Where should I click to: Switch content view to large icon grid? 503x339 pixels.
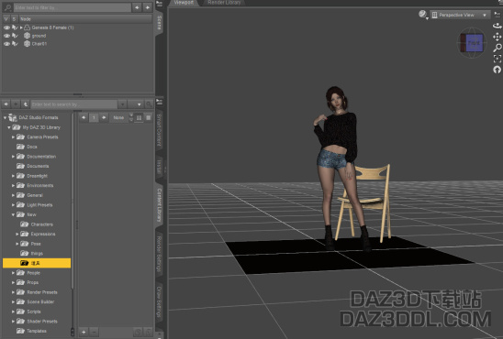pos(139,118)
